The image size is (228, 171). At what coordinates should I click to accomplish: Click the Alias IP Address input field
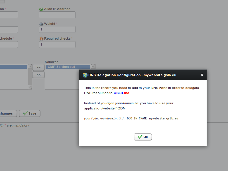(57, 15)
